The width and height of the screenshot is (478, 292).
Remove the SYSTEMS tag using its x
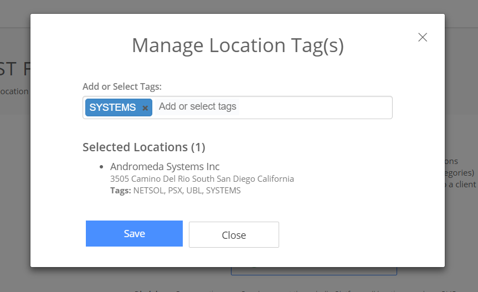pos(145,108)
